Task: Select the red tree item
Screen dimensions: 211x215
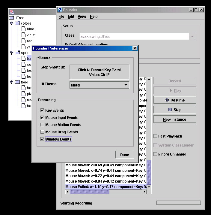Action: tap(30, 41)
